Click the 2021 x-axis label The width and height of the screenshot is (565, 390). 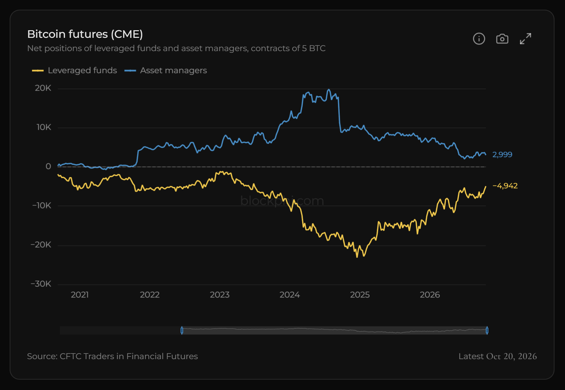click(80, 295)
